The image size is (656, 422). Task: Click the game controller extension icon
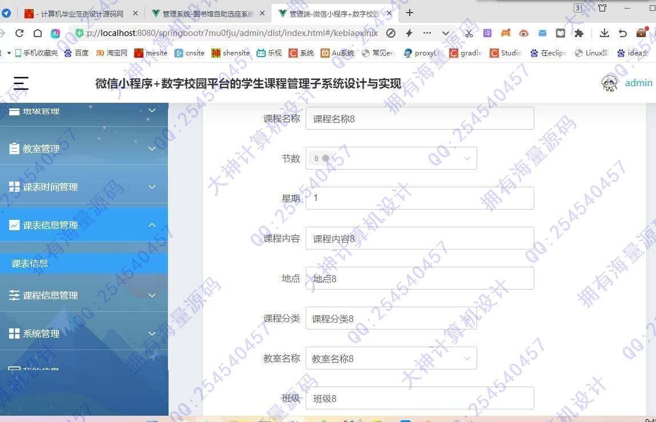point(506,33)
